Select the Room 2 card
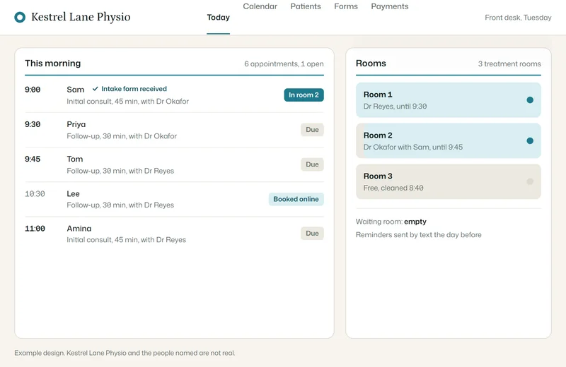The width and height of the screenshot is (566, 367). click(449, 141)
